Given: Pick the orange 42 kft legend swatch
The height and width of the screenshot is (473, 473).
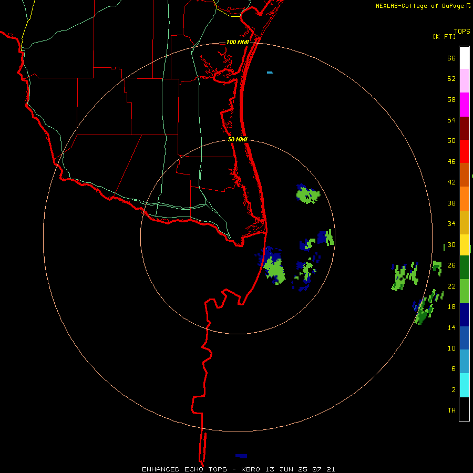Looking at the screenshot, I should 464,199.
